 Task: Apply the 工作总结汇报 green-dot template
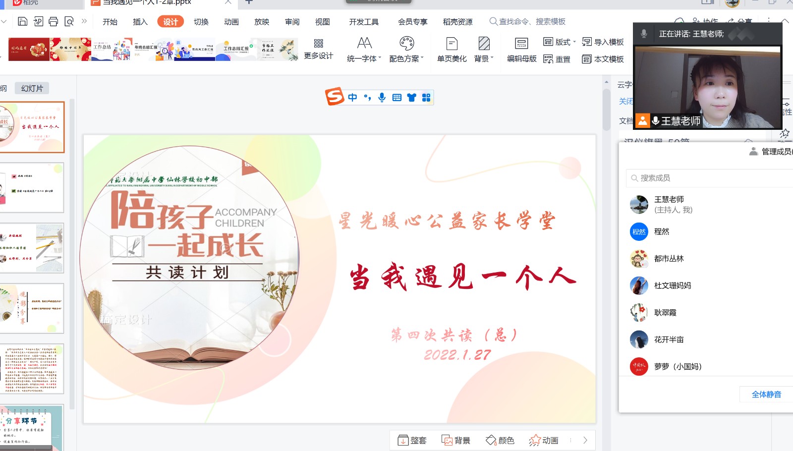click(236, 49)
